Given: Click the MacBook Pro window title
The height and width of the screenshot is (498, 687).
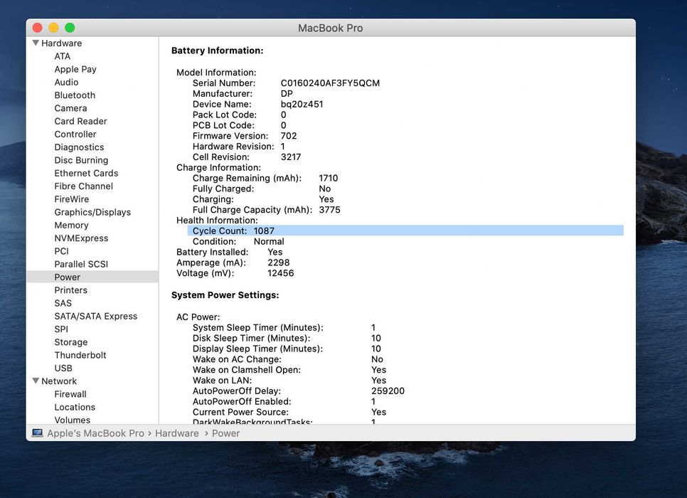Looking at the screenshot, I should click(x=331, y=28).
